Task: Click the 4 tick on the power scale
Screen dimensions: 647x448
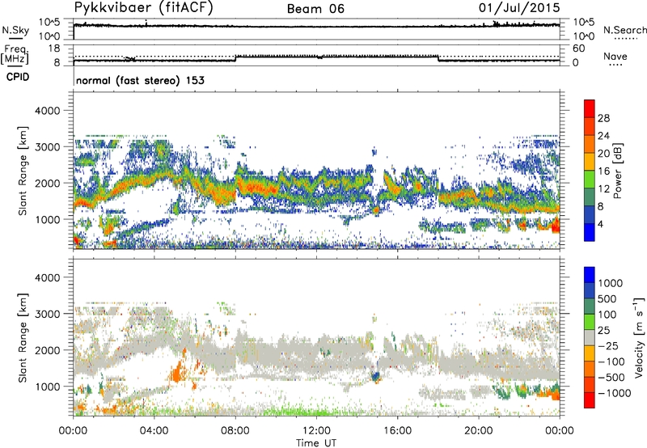Action: point(600,224)
